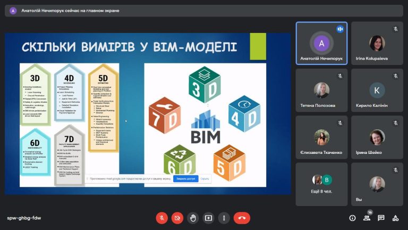Click slide title СКІЛЬКИ ВИМІРІВ У BIM-МОДЕЛІ

[129, 47]
